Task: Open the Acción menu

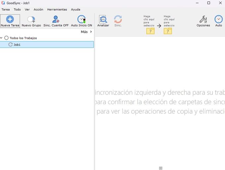Action: pos(38,10)
